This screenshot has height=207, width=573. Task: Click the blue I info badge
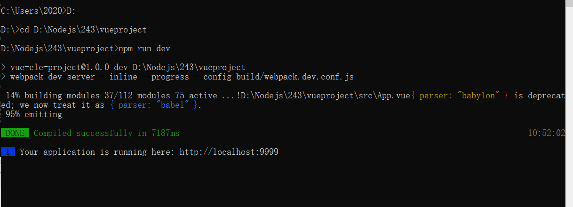tap(8, 152)
